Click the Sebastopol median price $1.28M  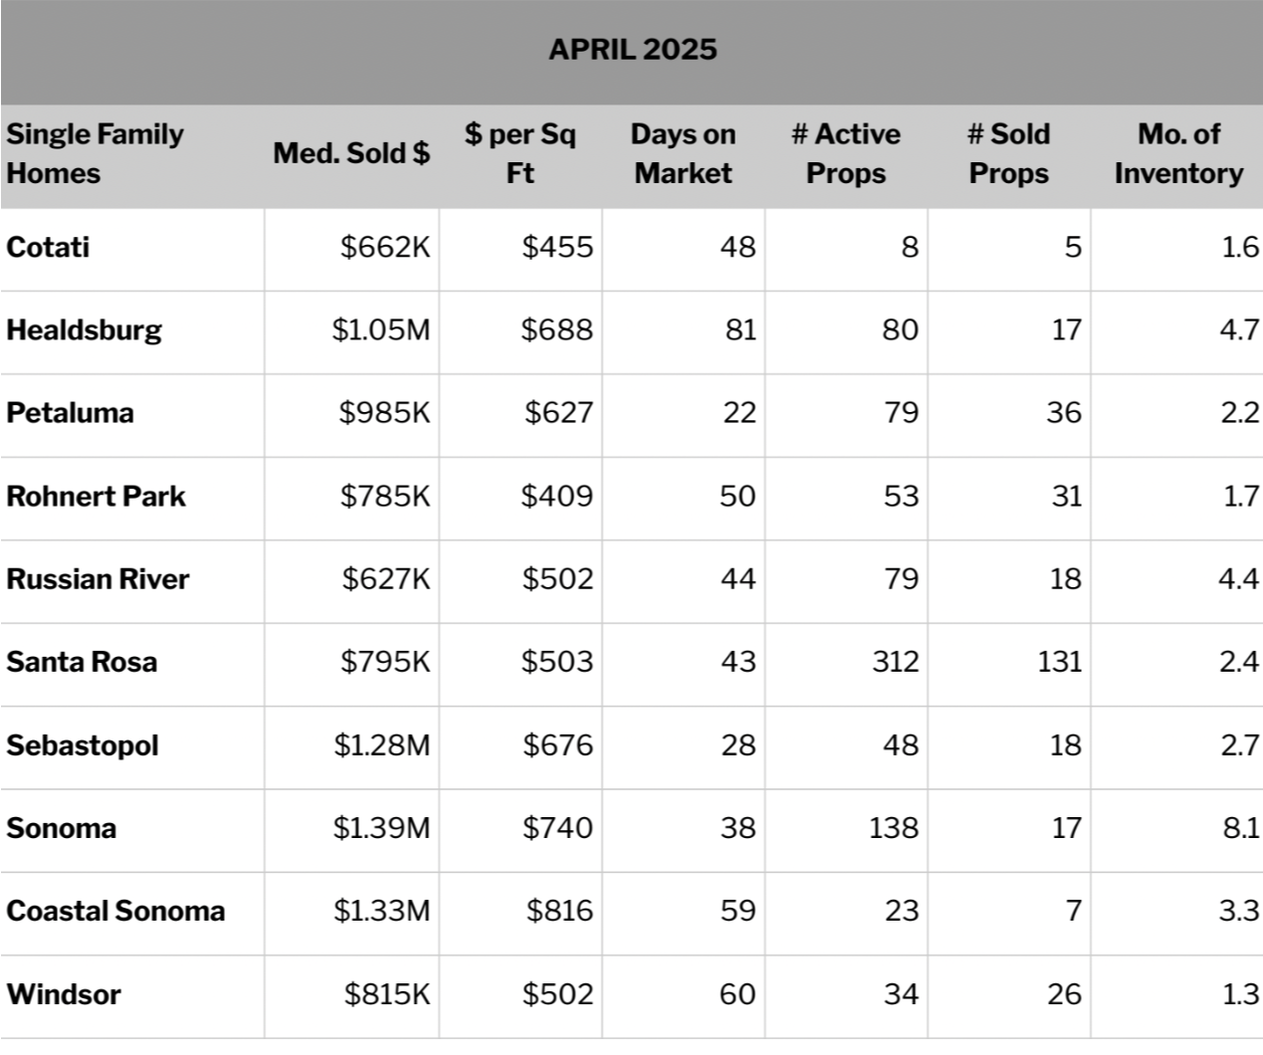pyautogui.click(x=382, y=745)
